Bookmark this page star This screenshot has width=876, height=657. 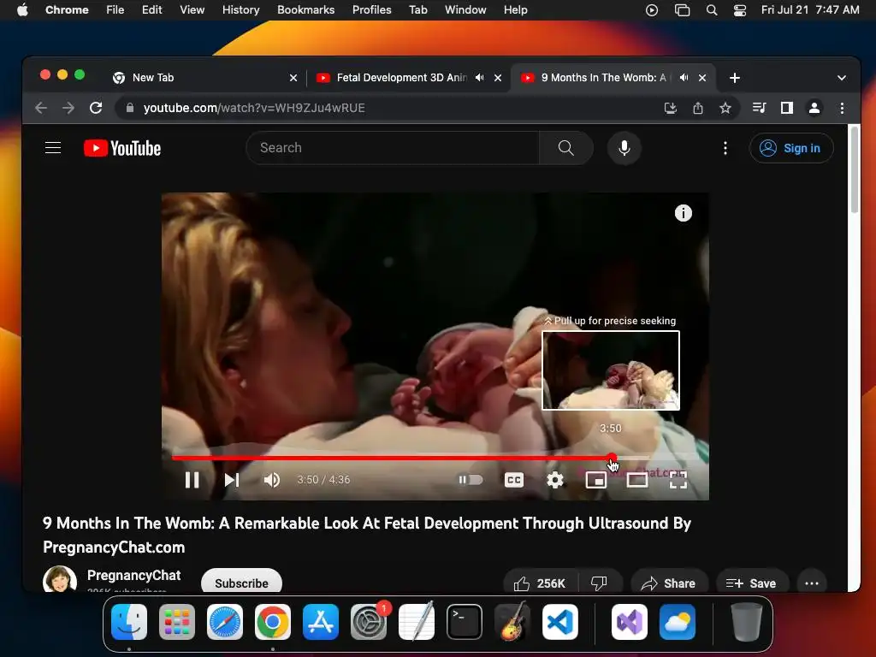[x=725, y=108]
